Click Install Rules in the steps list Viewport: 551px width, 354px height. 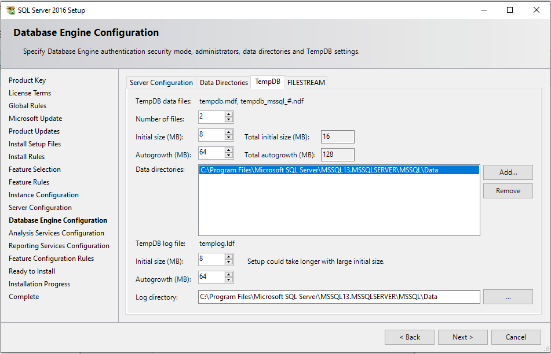[x=27, y=157]
